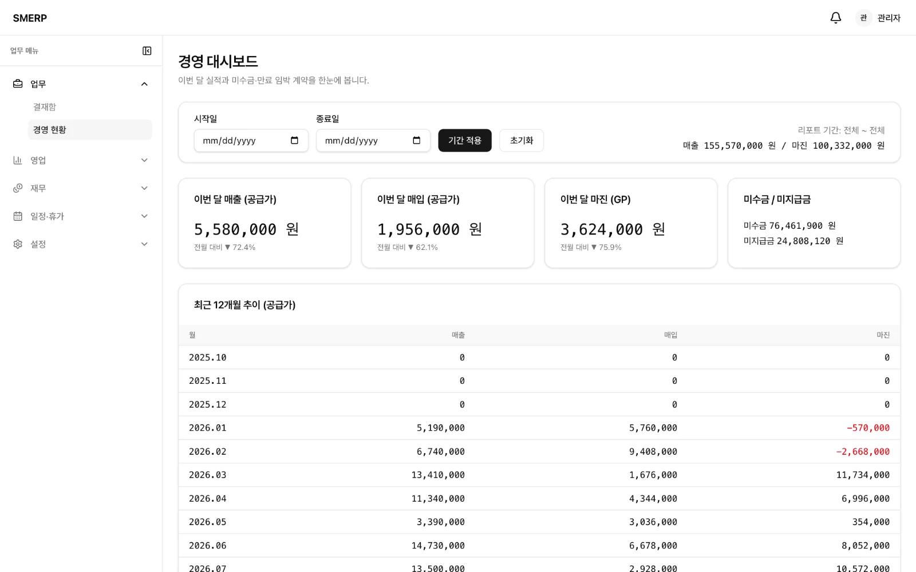Viewport: 916px width, 572px height.
Task: Open the 시작일 calendar picker icon
Action: point(294,141)
